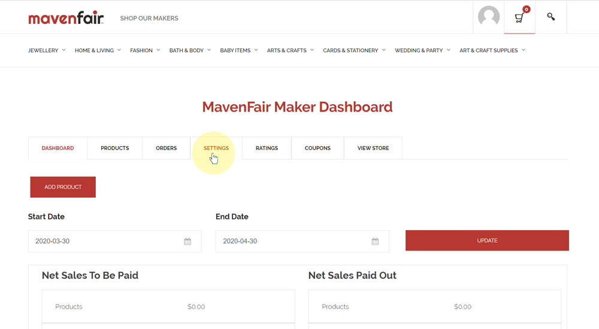Image resolution: width=599 pixels, height=329 pixels.
Task: Open the End Date calendar icon
Action: [375, 241]
